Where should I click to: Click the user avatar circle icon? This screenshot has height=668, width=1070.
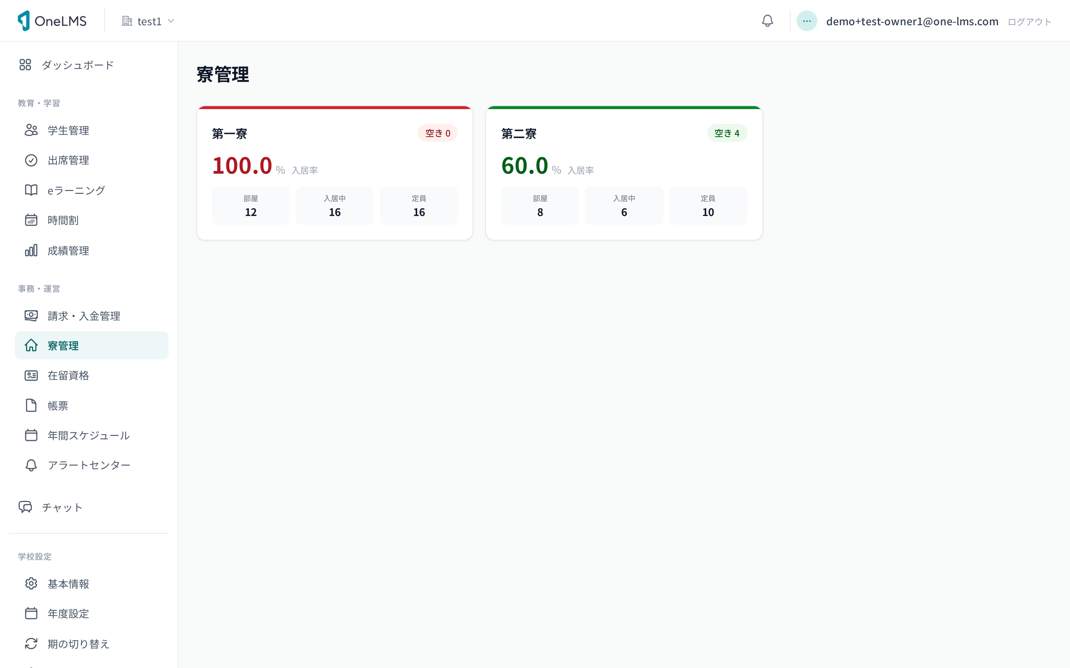click(807, 21)
